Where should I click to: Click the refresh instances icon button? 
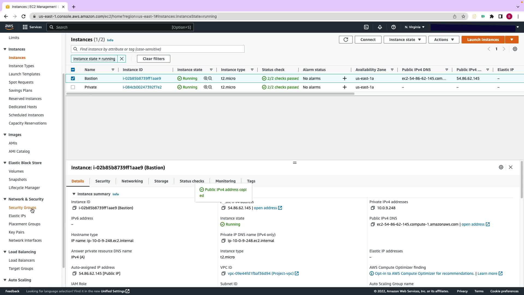click(346, 40)
